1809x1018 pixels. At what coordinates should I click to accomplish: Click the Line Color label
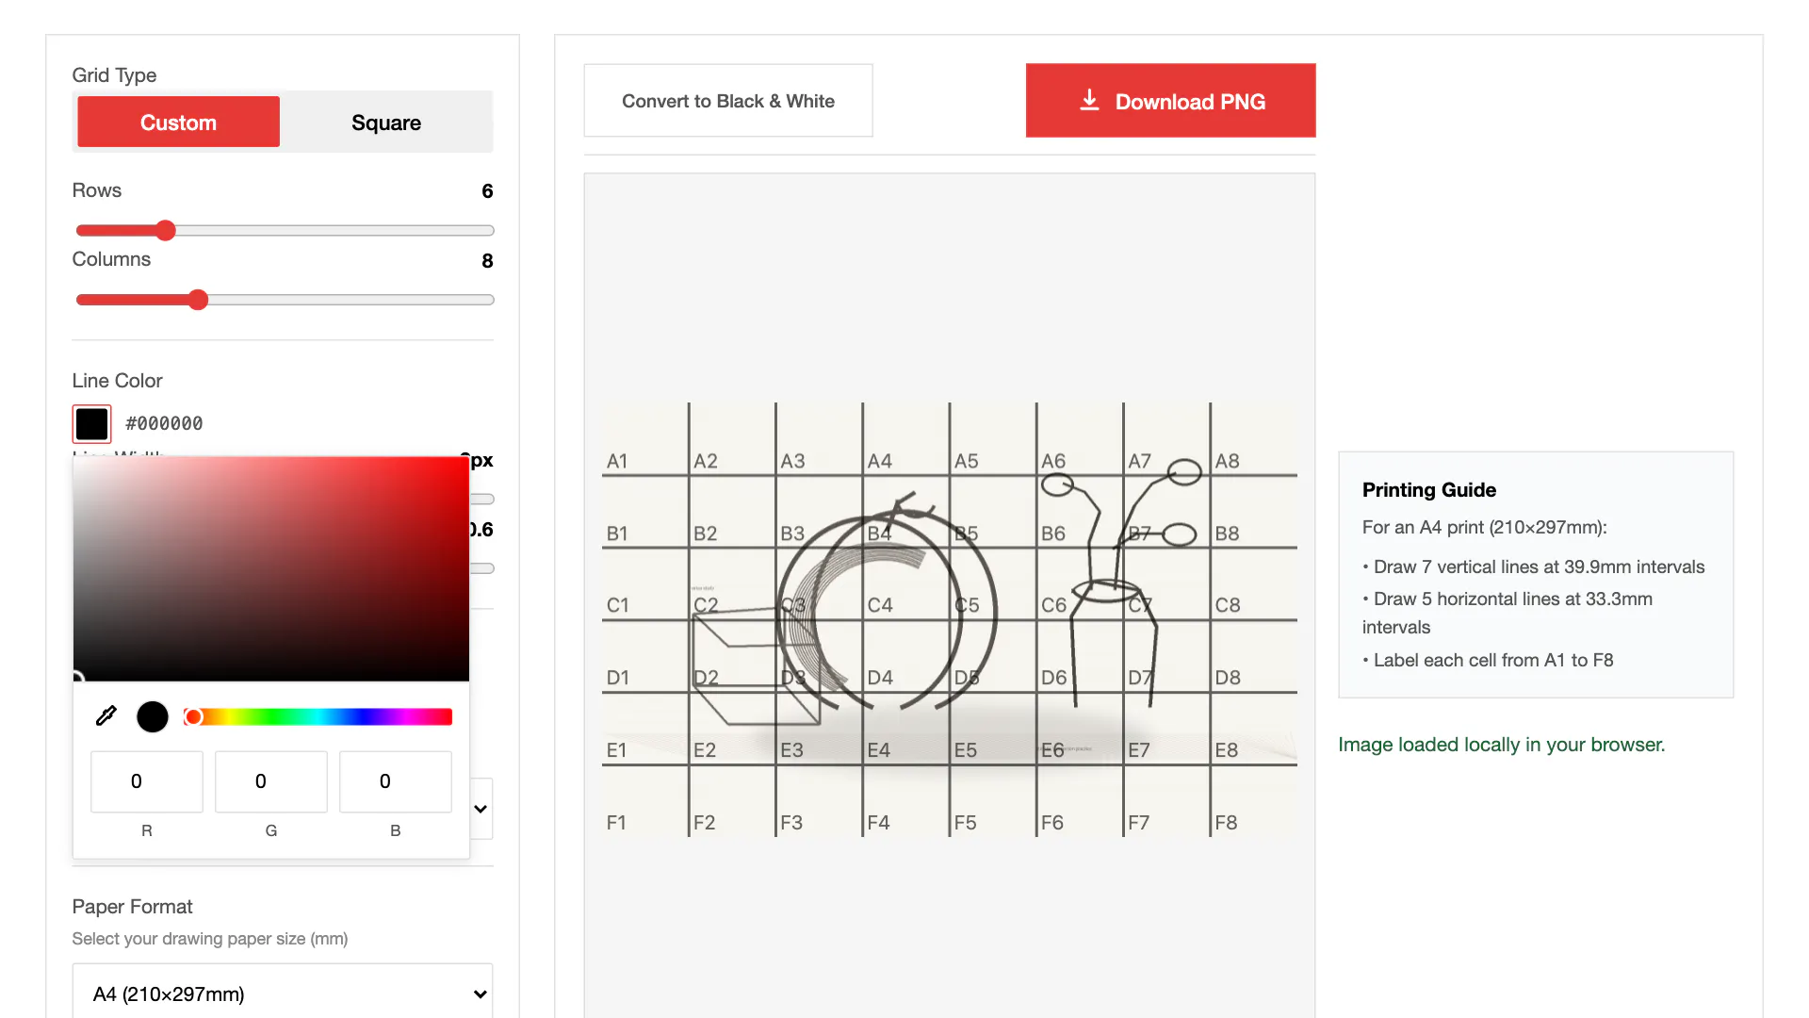[x=117, y=381]
